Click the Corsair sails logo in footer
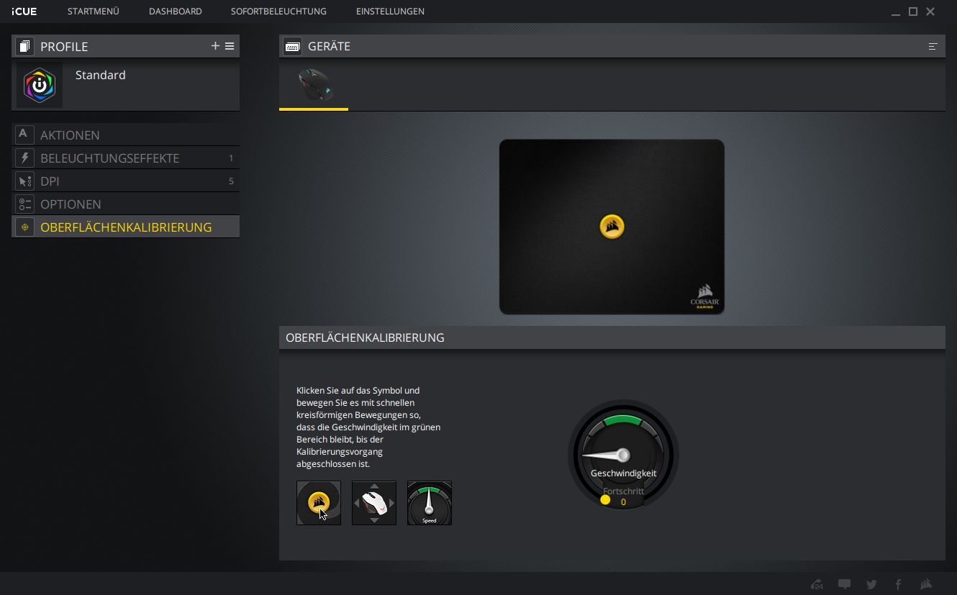Image resolution: width=957 pixels, height=595 pixels. 926,584
